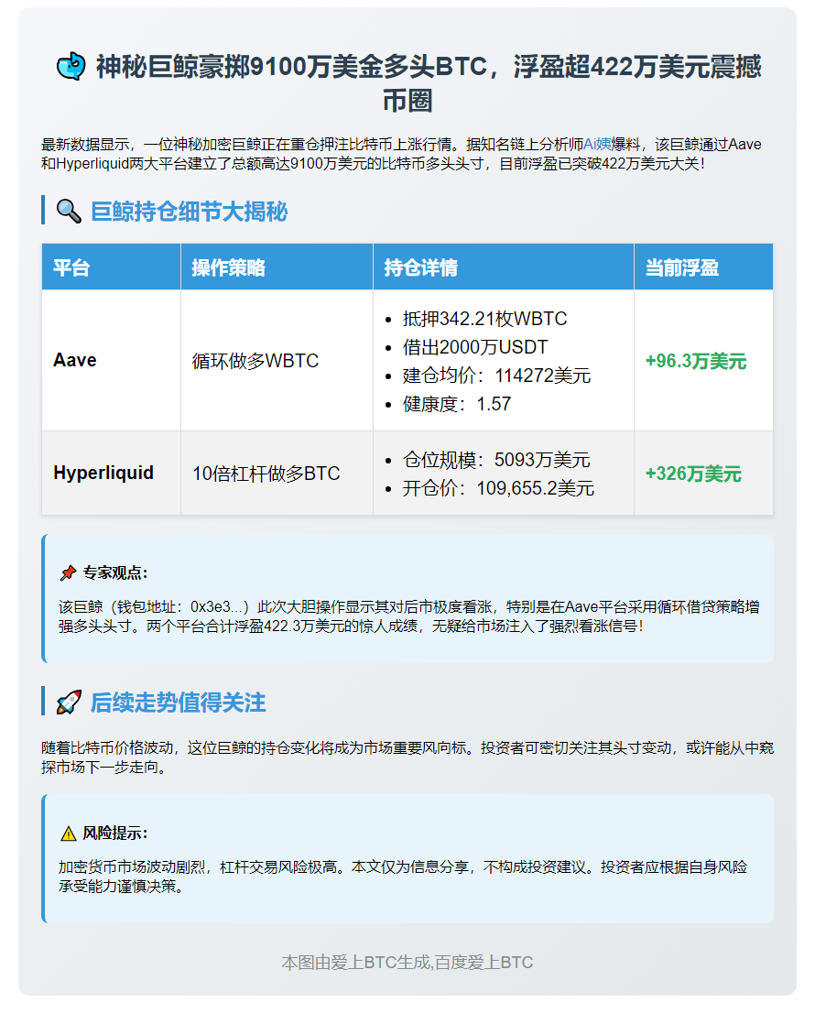Select the Hyperliquid platform cell
This screenshot has width=815, height=1024.
[111, 473]
